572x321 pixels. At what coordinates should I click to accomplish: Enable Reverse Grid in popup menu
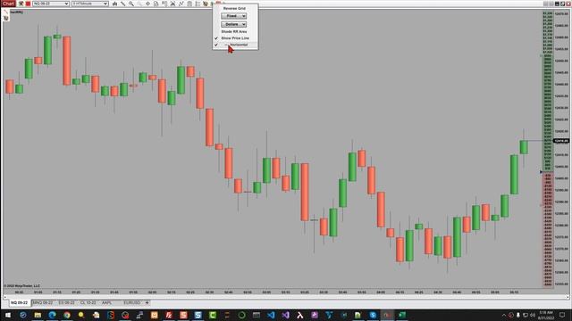point(235,8)
